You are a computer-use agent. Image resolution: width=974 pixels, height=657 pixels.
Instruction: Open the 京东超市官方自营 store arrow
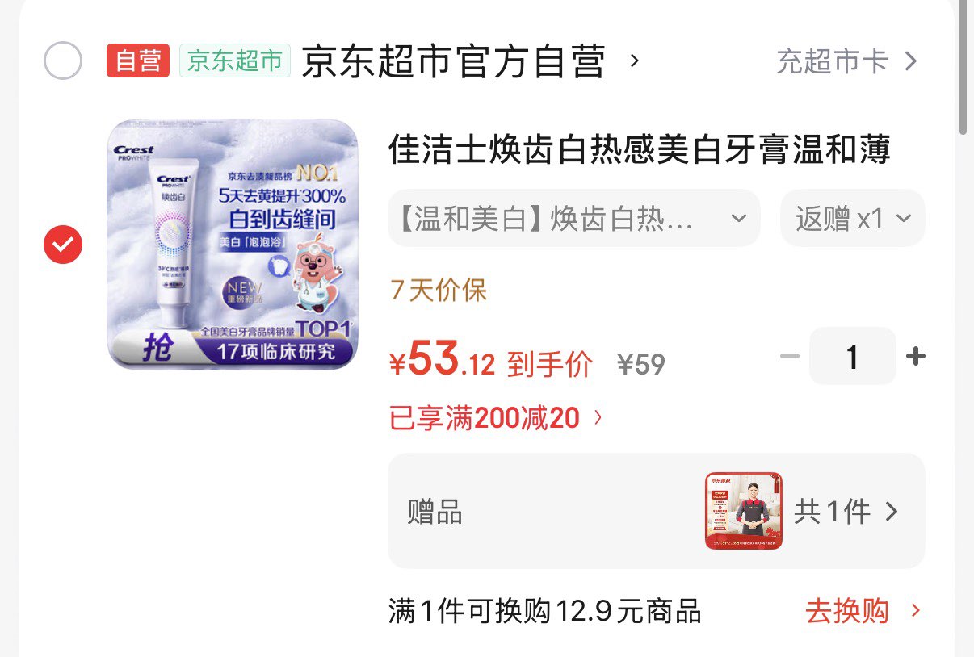[x=635, y=61]
